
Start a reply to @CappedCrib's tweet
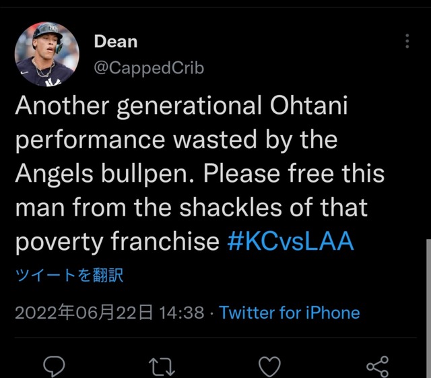[54, 366]
